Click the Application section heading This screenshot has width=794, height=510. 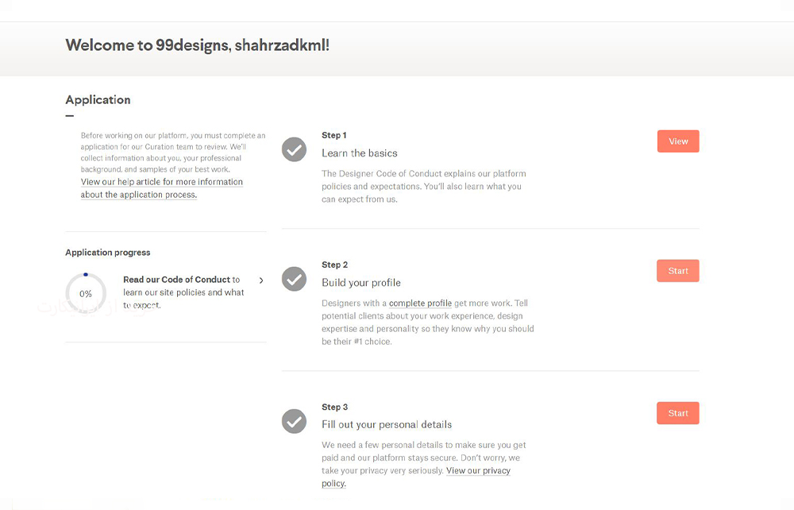pyautogui.click(x=98, y=100)
